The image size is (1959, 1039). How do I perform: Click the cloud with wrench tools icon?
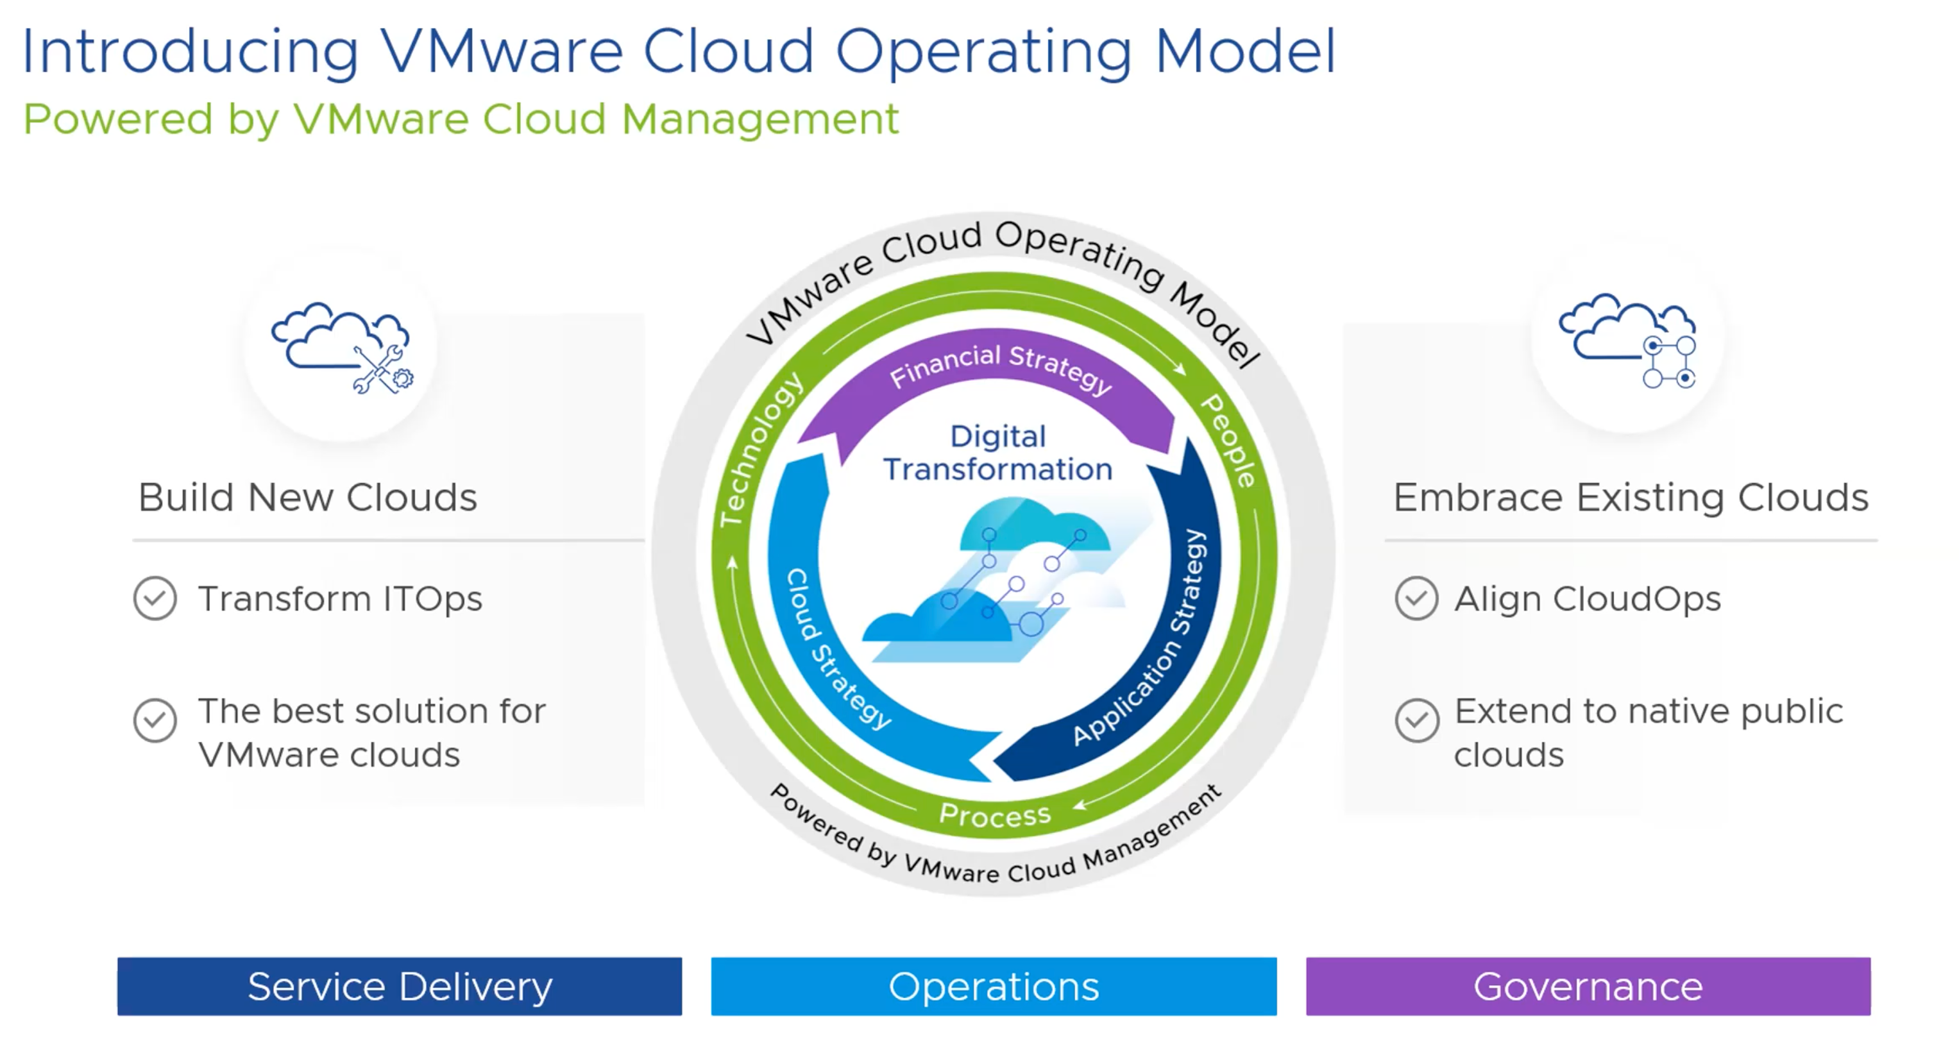(343, 348)
